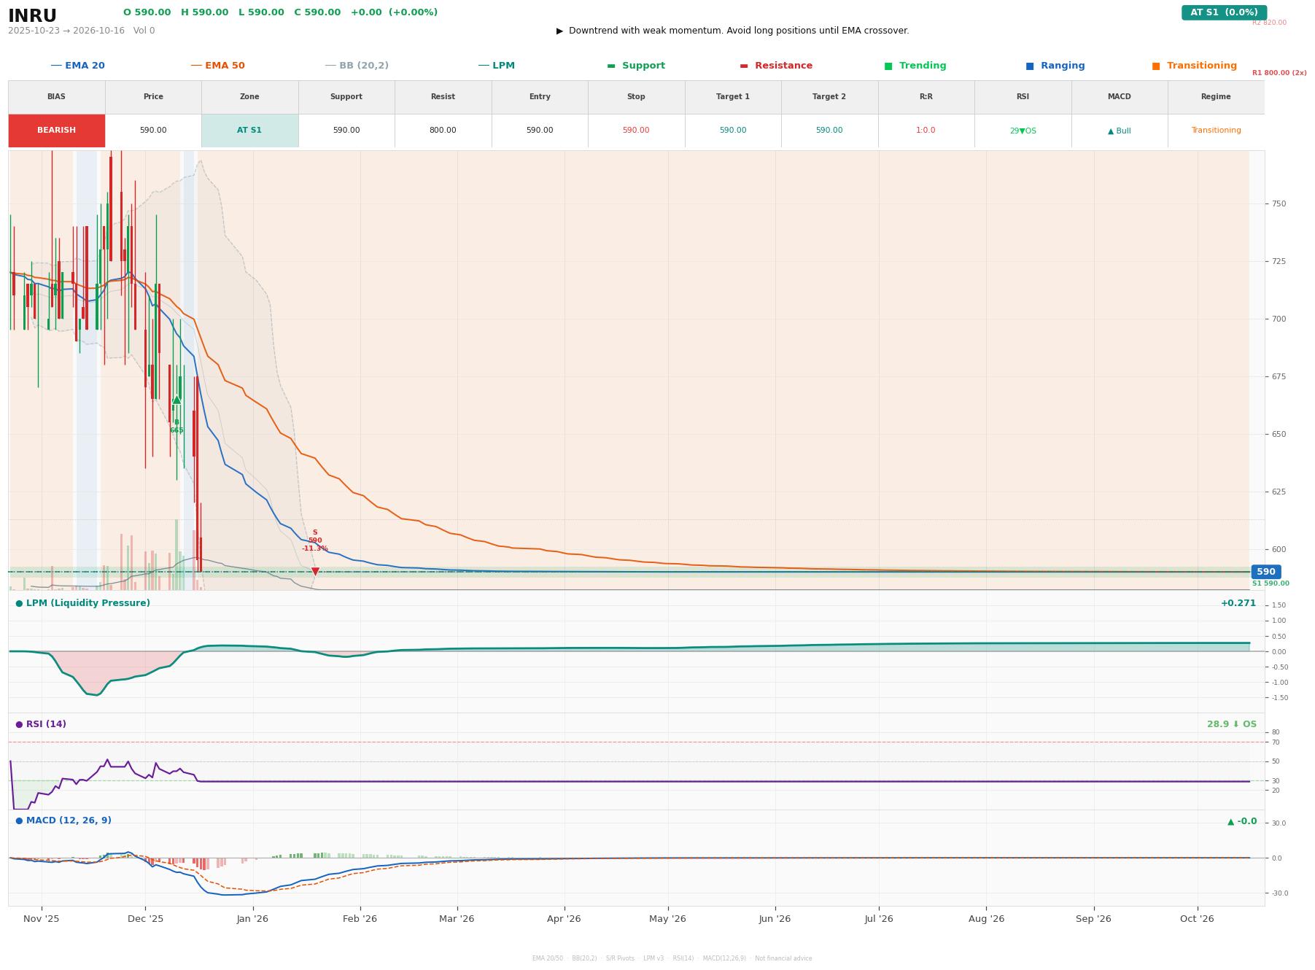Click the Jul '26 axis label
Image resolution: width=1315 pixels, height=970 pixels.
coord(879,919)
